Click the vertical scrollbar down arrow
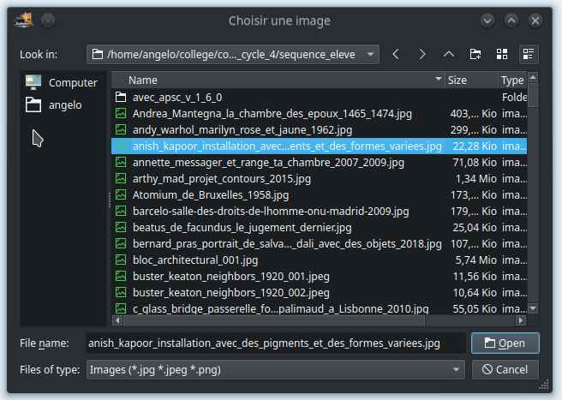The width and height of the screenshot is (562, 400). (533, 308)
